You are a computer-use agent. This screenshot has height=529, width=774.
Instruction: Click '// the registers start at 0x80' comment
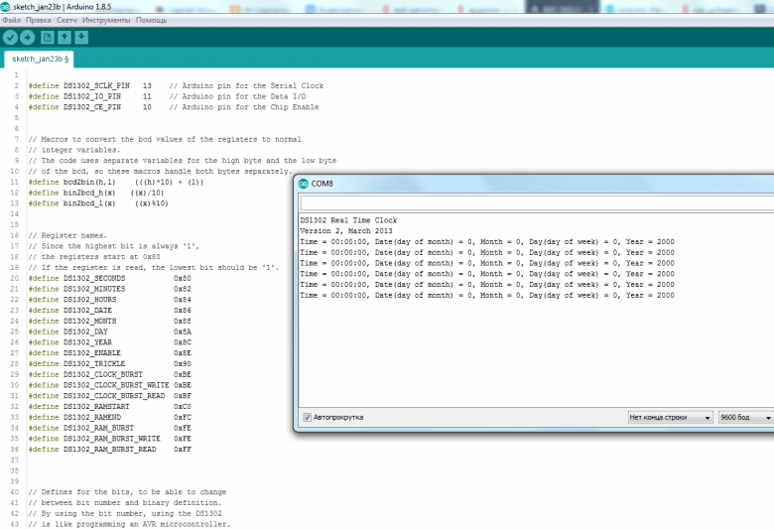(94, 257)
